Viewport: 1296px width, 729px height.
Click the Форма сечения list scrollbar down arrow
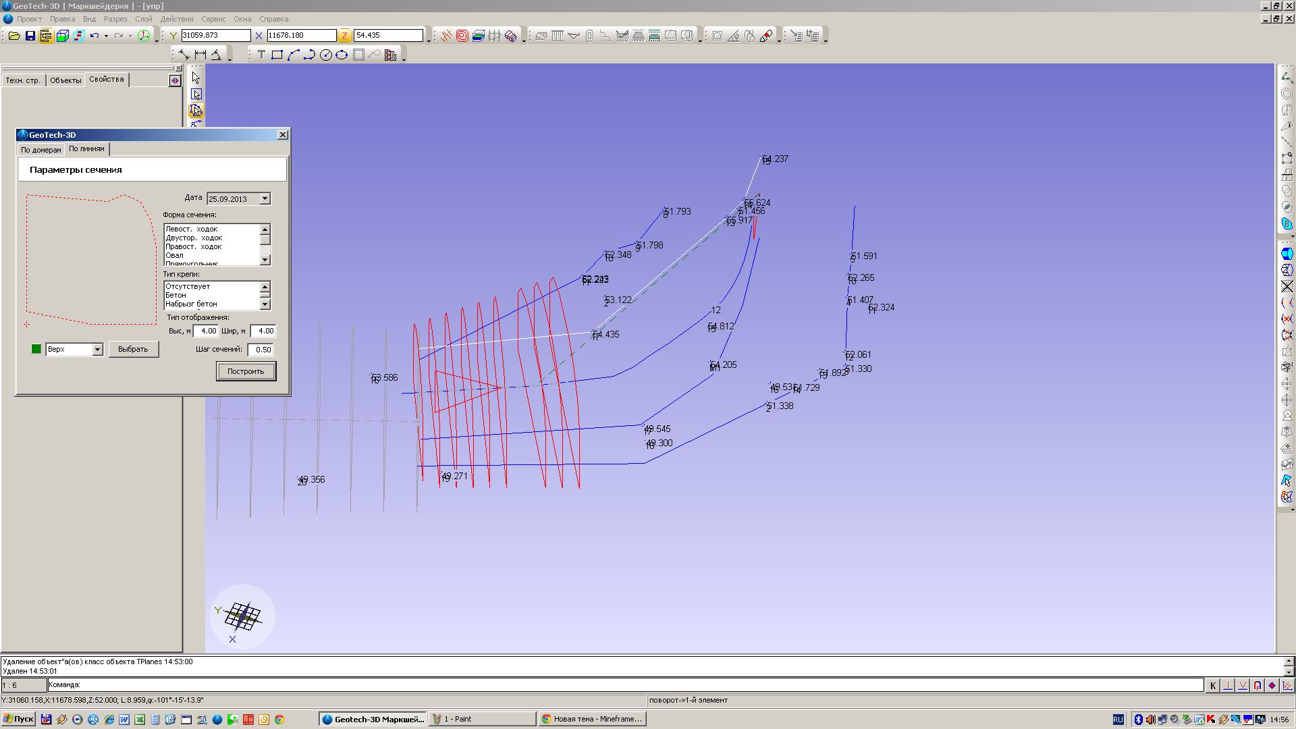265,260
